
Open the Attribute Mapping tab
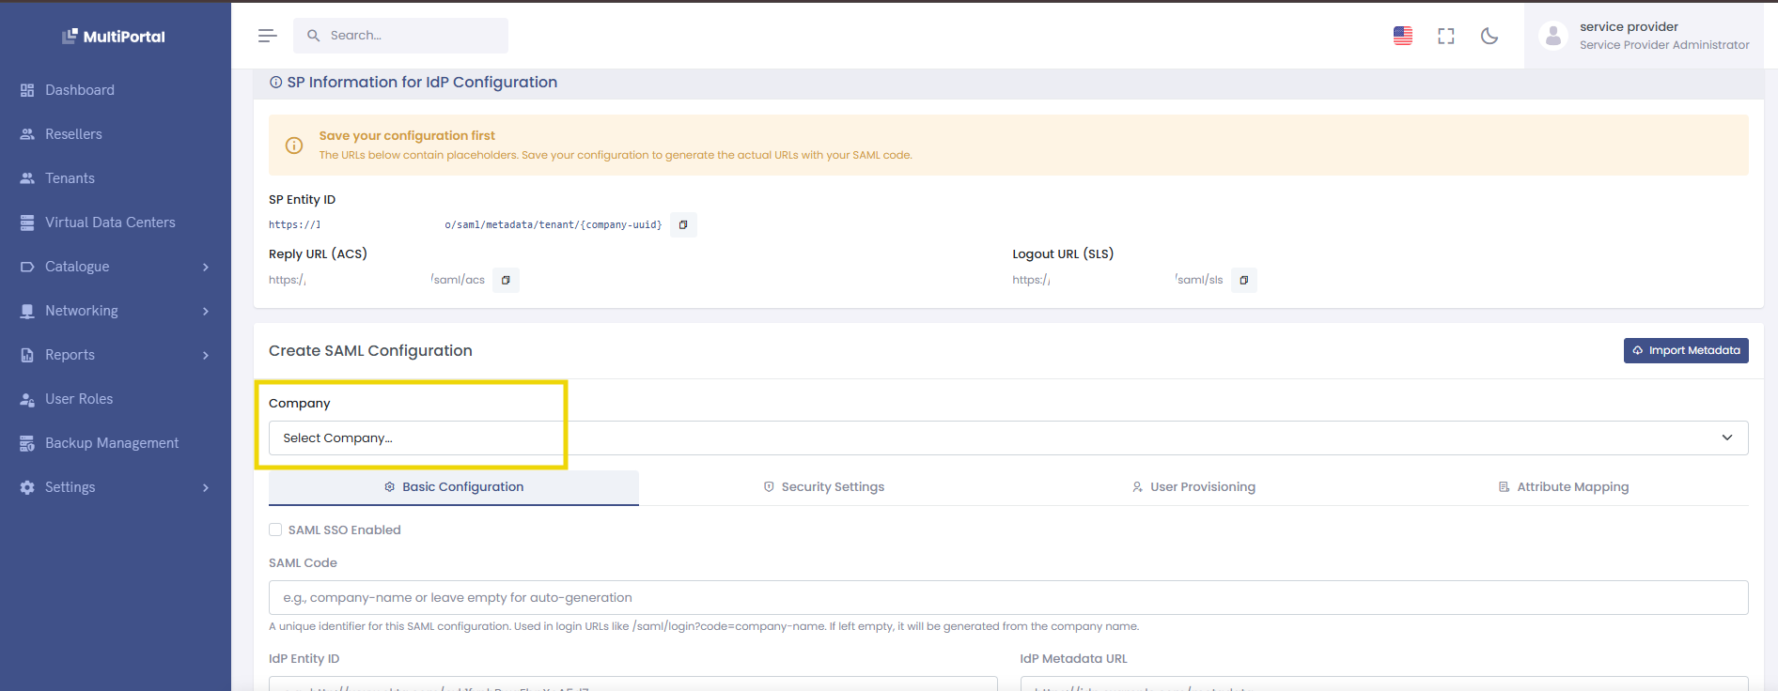click(1563, 487)
